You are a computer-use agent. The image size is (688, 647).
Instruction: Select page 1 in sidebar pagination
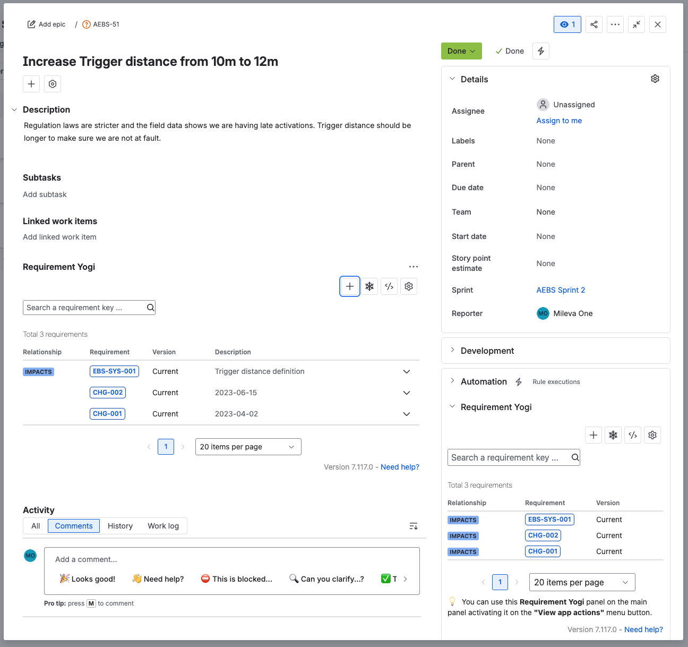tap(500, 582)
